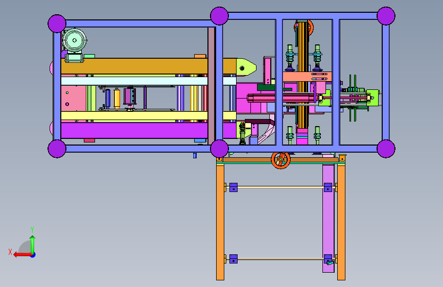The image size is (443, 287).
Task: Pick the top-right purple corner sphere
Action: point(386,16)
